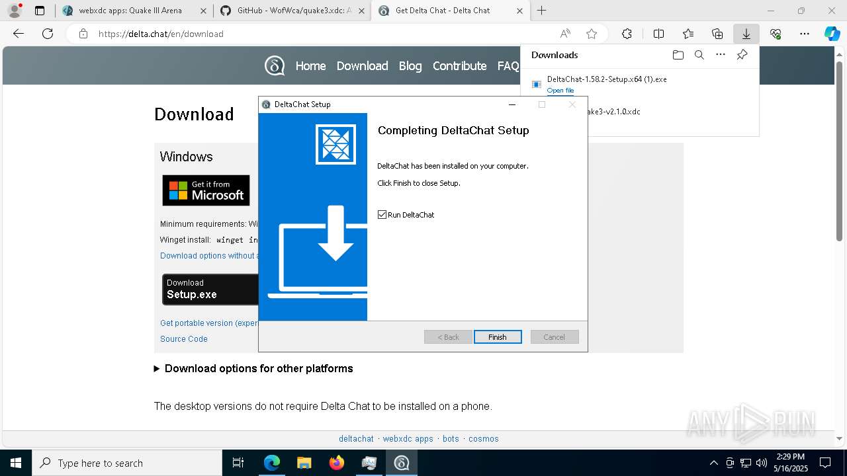
Task: Open Edge Settings and more menu
Action: [x=805, y=34]
